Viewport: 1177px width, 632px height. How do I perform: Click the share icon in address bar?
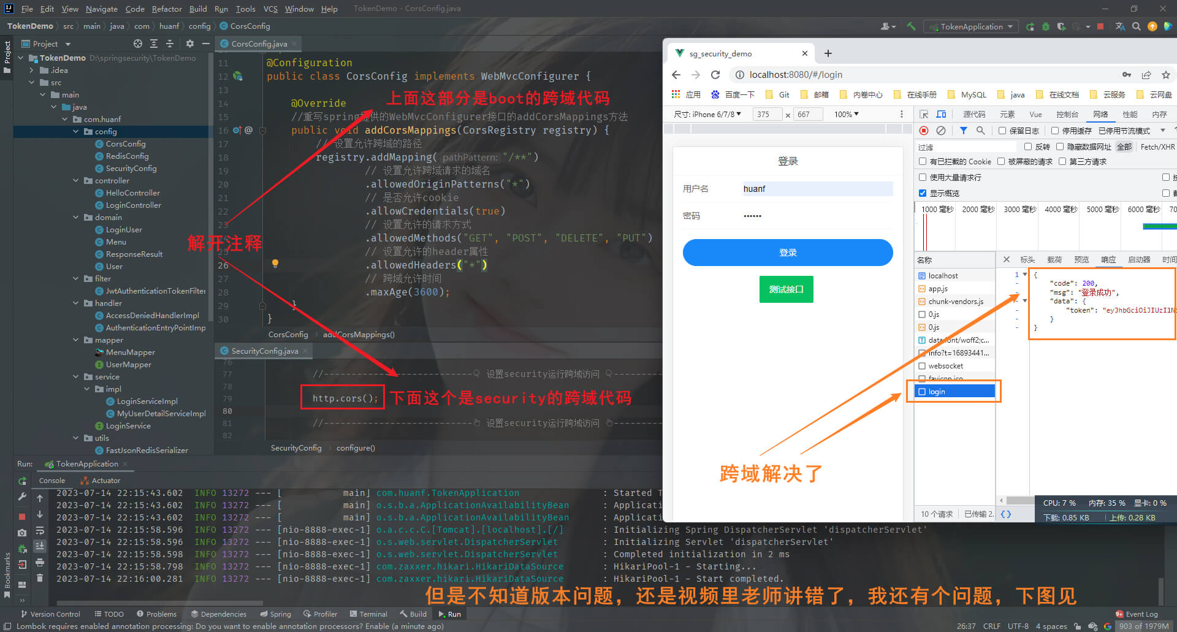click(x=1146, y=75)
